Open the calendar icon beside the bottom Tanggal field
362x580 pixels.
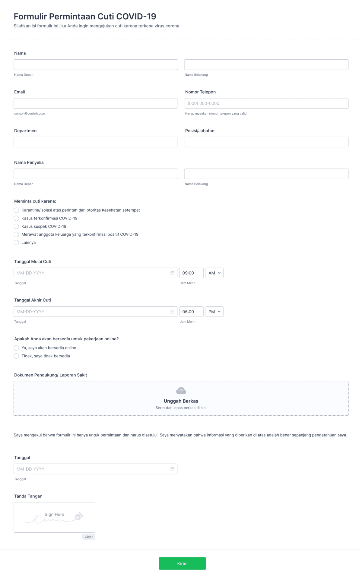[x=172, y=469]
